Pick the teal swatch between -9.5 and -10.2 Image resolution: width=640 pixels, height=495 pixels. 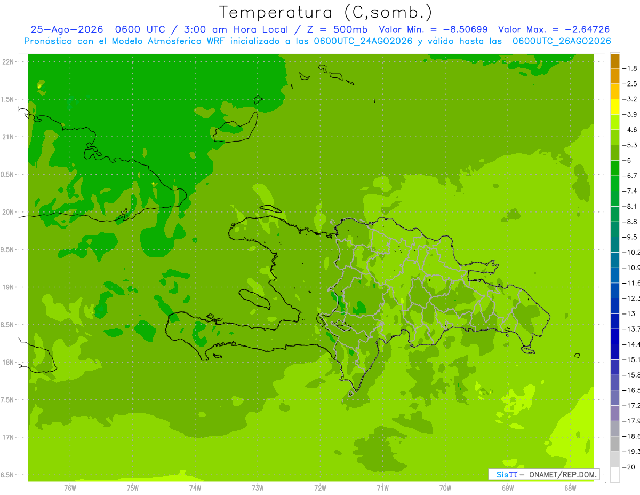[x=615, y=245]
